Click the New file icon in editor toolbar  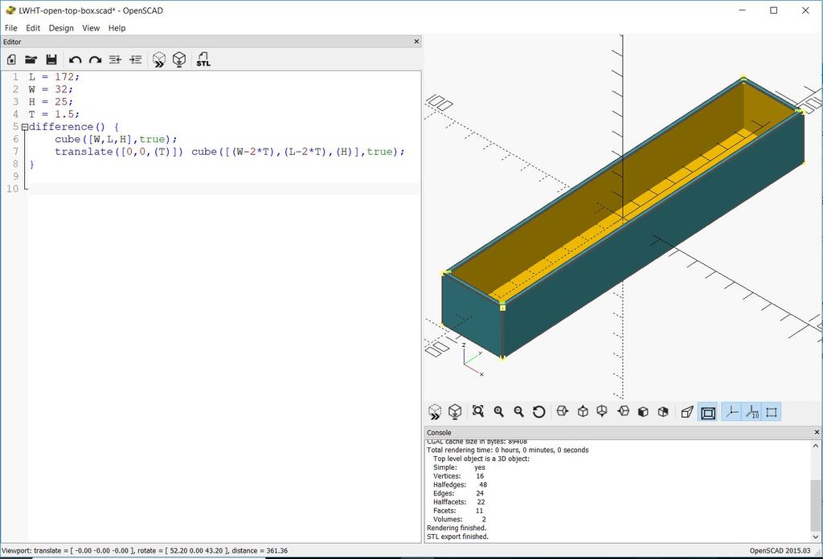click(x=11, y=59)
